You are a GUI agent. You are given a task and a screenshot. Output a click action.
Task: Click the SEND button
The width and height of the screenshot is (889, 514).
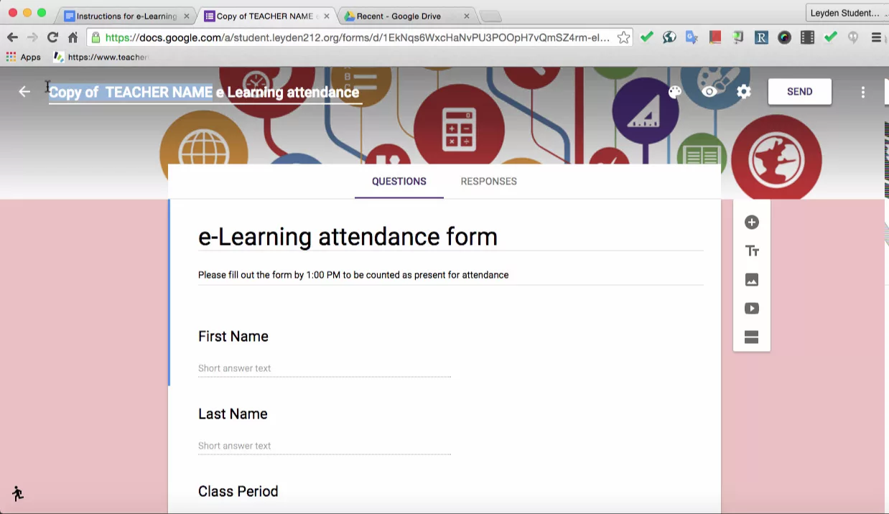800,92
